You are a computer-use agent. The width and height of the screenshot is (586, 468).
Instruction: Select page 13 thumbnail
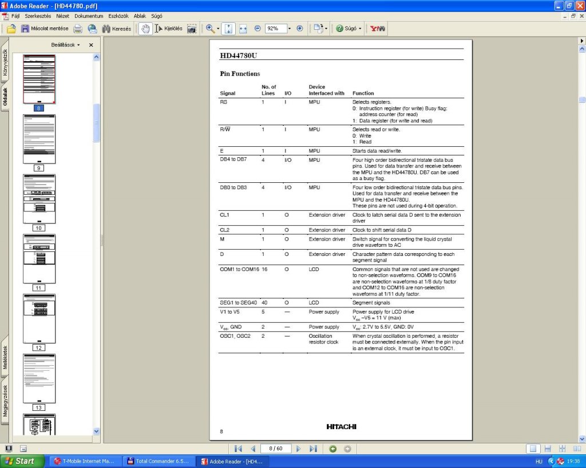tap(39, 378)
